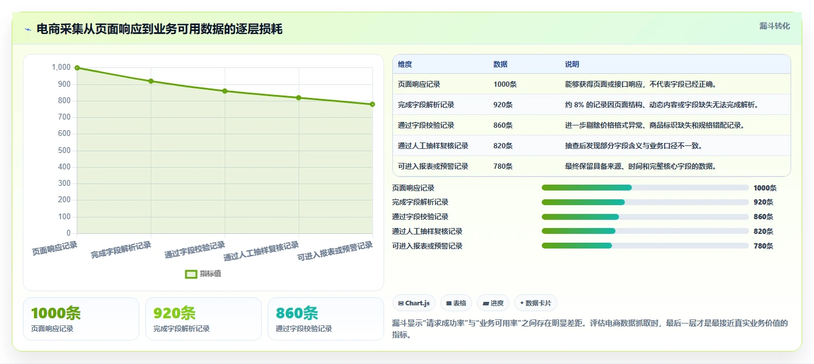Click the page title 电商采集从页面响应到业务可用数据的逐层损耗
Image resolution: width=814 pixels, height=364 pixels.
[x=159, y=29]
